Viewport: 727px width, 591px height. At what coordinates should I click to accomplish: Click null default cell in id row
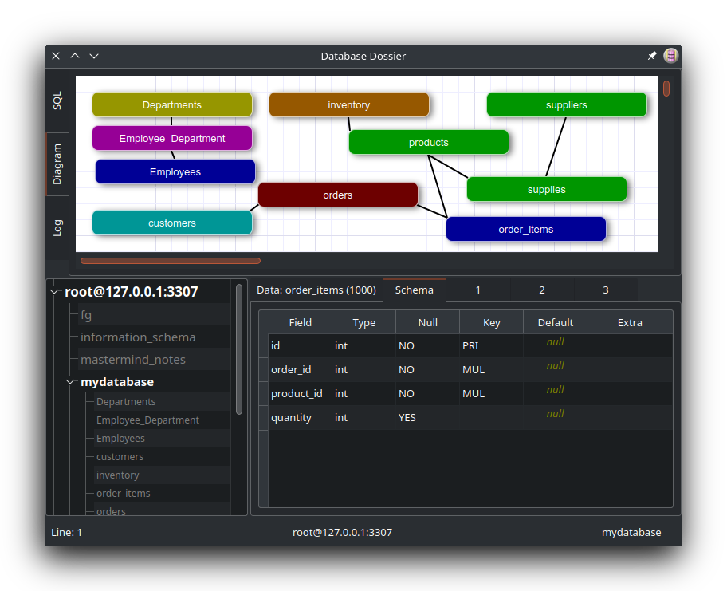555,345
